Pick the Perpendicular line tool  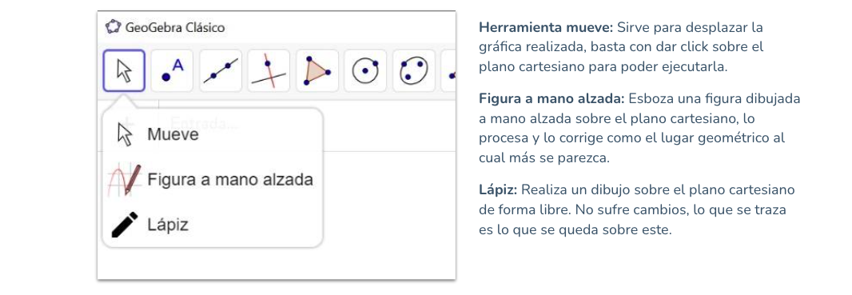pos(269,70)
